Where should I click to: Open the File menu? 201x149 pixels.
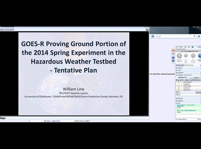click(177, 47)
